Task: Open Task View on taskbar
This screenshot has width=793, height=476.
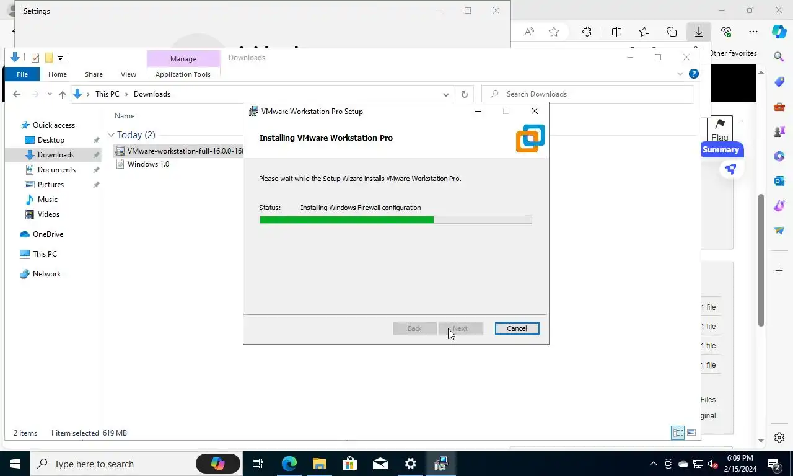Action: pyautogui.click(x=258, y=464)
